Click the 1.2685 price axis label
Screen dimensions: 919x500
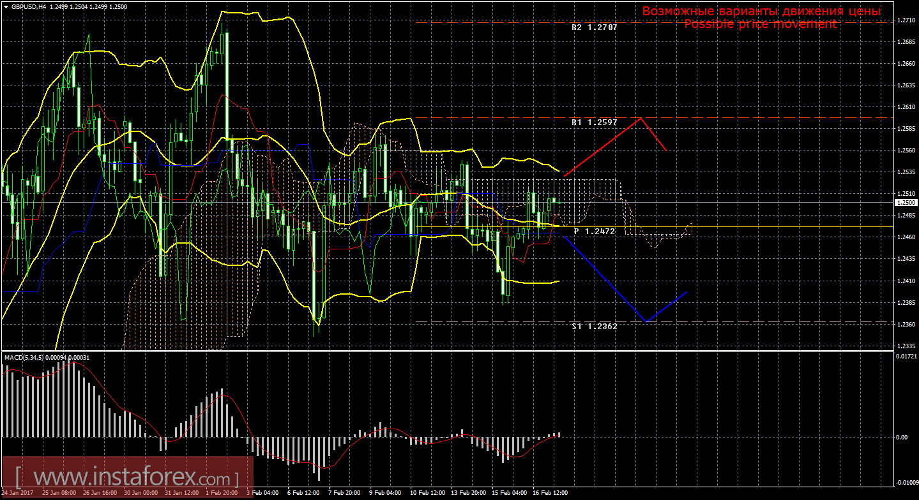906,42
